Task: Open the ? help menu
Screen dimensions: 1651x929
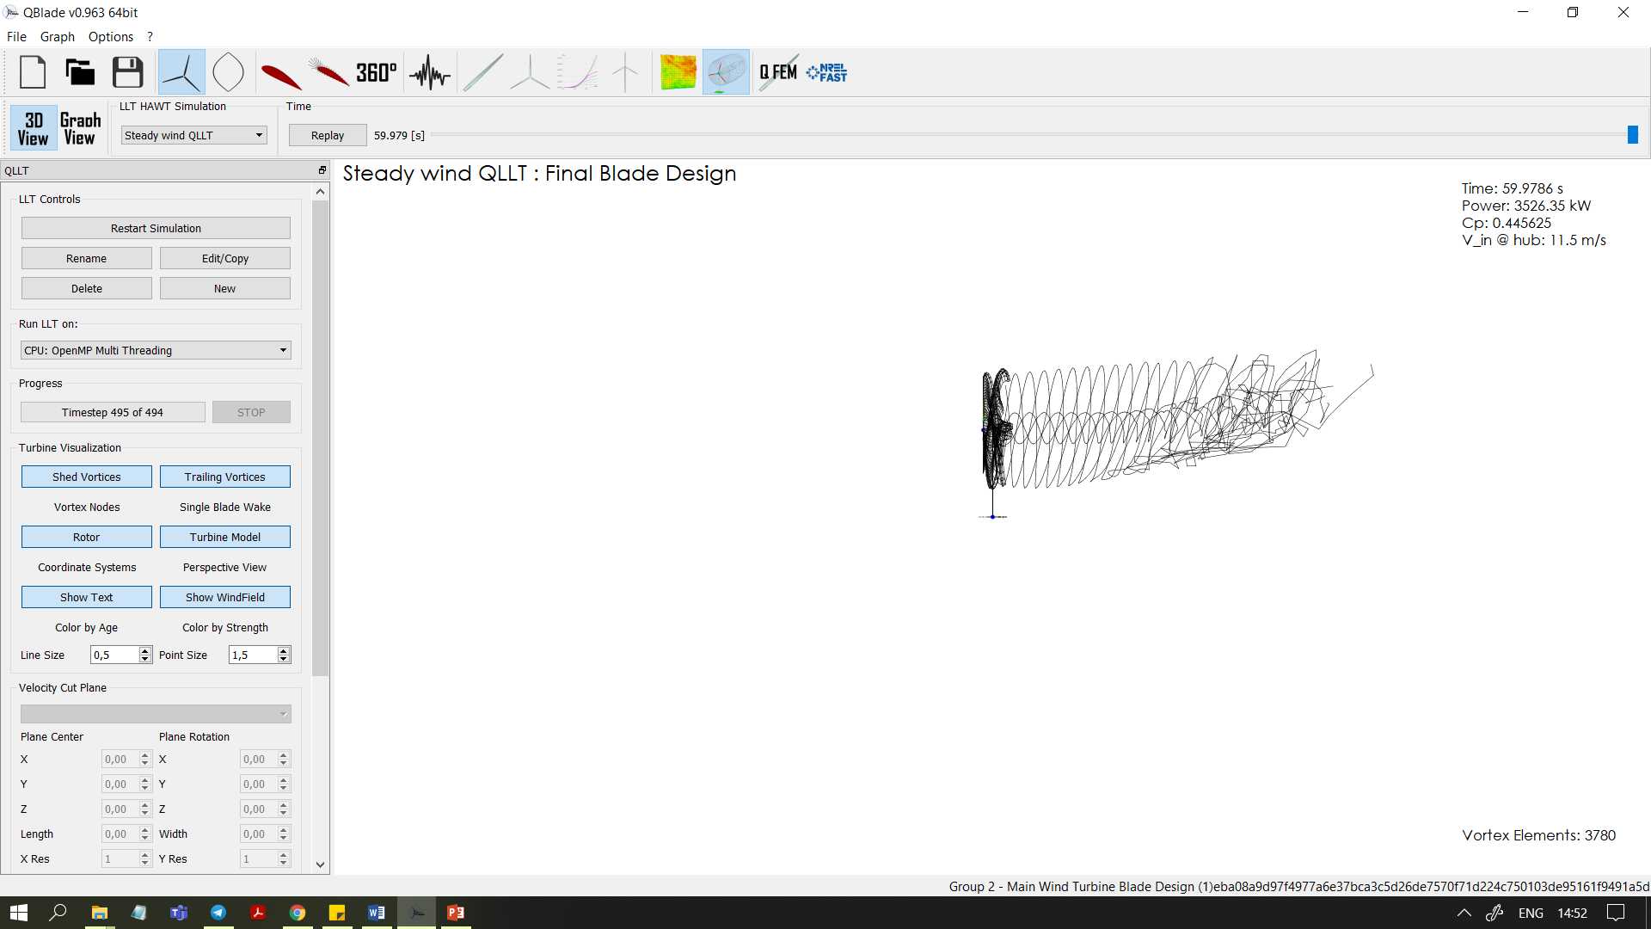Action: coord(150,36)
